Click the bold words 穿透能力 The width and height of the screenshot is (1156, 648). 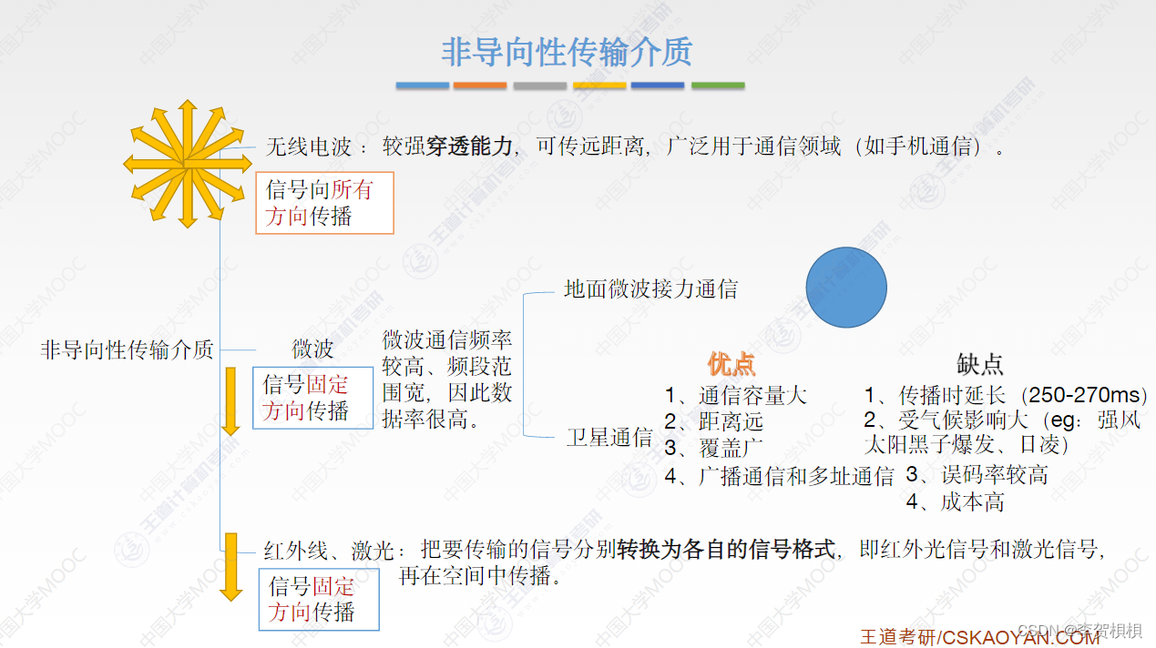point(470,146)
